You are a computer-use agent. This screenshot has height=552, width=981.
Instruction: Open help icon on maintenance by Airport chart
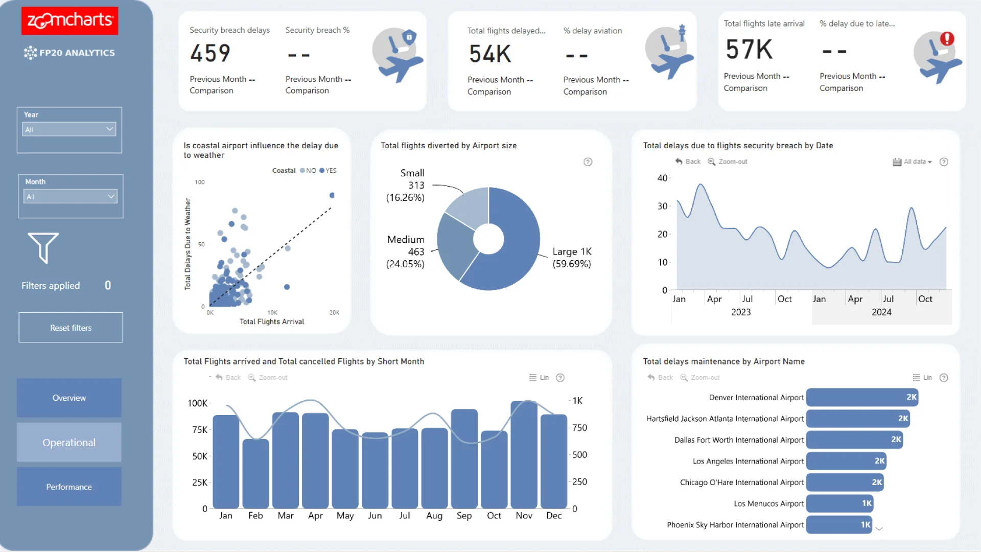[944, 378]
